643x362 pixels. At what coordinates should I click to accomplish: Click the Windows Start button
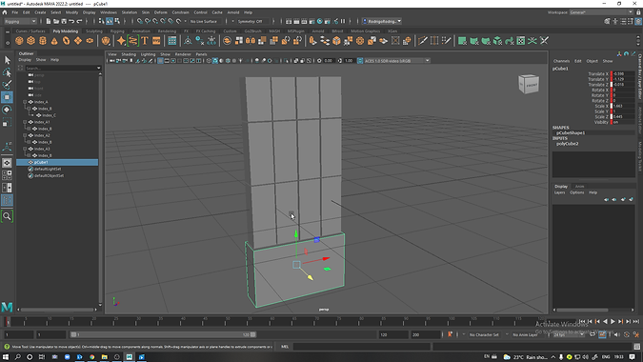pos(6,357)
